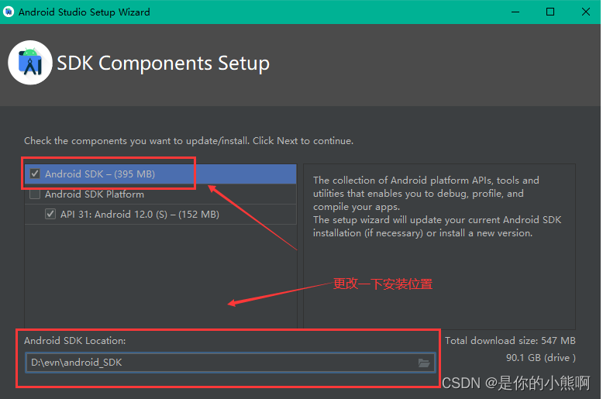Image resolution: width=603 pixels, height=399 pixels.
Task: Select the Android SDK Platform row
Action: coord(160,194)
